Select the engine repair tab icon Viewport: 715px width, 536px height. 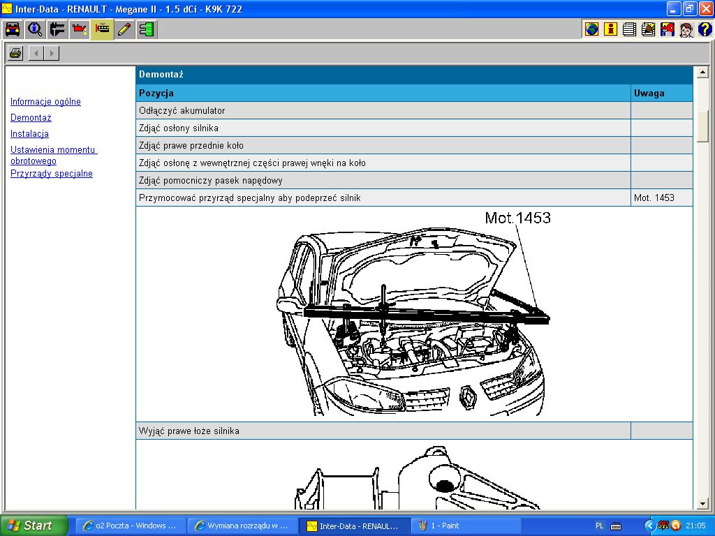pos(102,29)
